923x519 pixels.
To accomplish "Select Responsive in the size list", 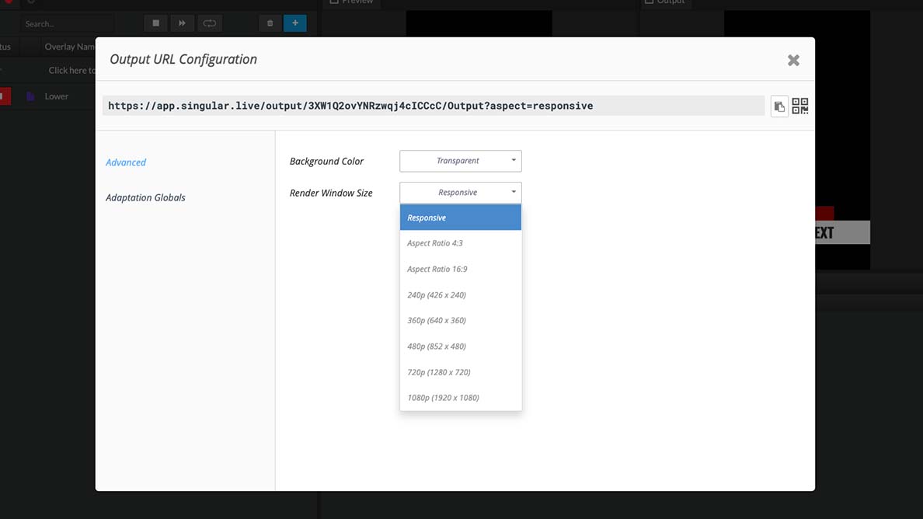I will tap(460, 218).
